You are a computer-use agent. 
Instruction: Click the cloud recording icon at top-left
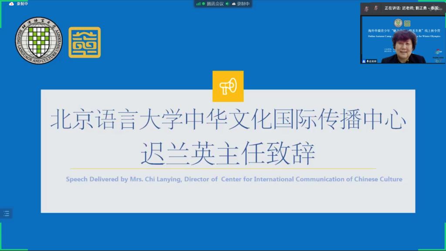click(x=11, y=4)
